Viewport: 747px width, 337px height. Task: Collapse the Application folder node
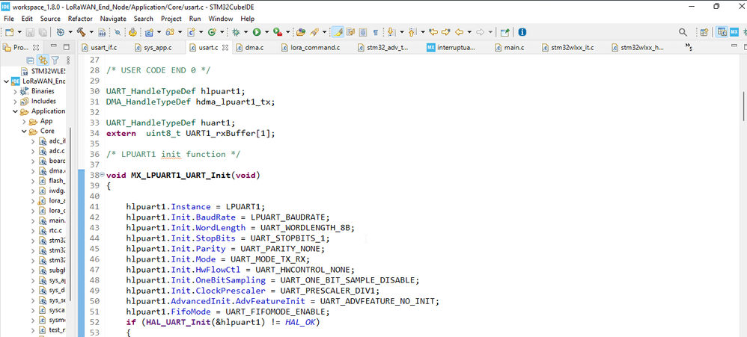15,111
